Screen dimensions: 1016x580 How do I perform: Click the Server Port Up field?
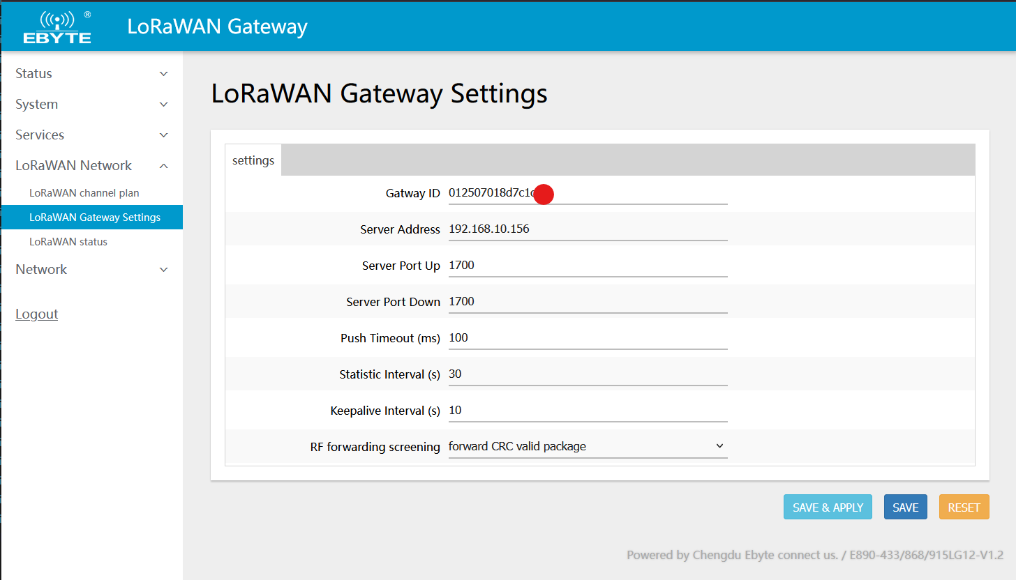[587, 265]
